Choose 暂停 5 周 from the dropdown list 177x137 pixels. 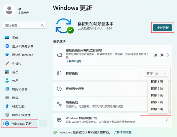pyautogui.click(x=158, y=109)
